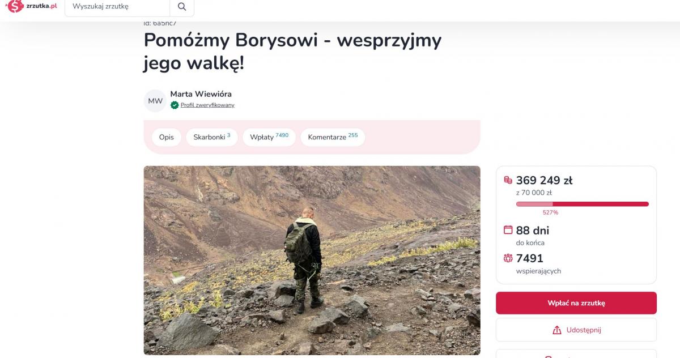Image resolution: width=680 pixels, height=358 pixels.
Task: Open the Opis tab
Action: coord(167,137)
